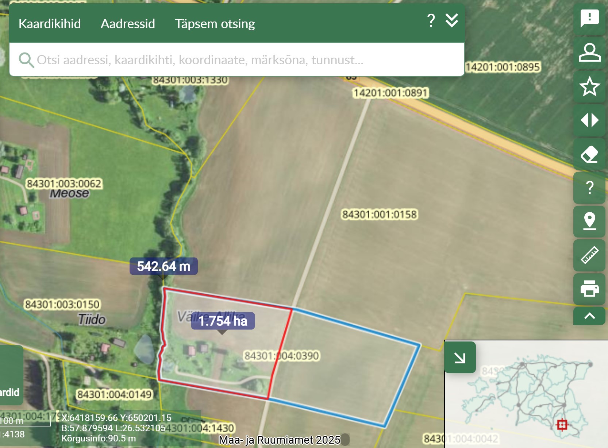Click parcel label 84301:001:0158

(380, 215)
